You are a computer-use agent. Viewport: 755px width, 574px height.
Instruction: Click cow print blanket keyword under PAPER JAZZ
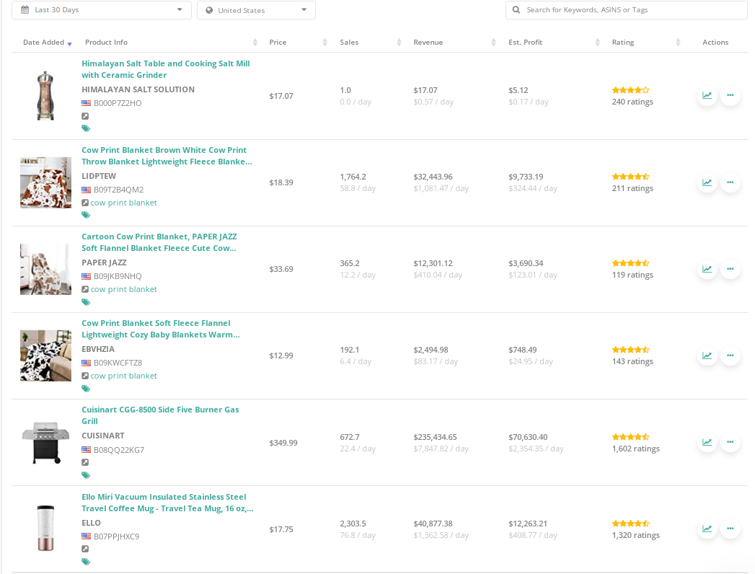(123, 289)
